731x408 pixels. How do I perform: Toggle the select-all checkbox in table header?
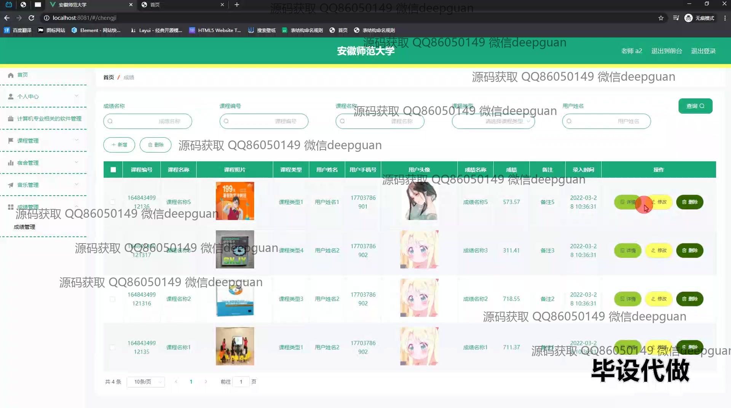(x=113, y=170)
